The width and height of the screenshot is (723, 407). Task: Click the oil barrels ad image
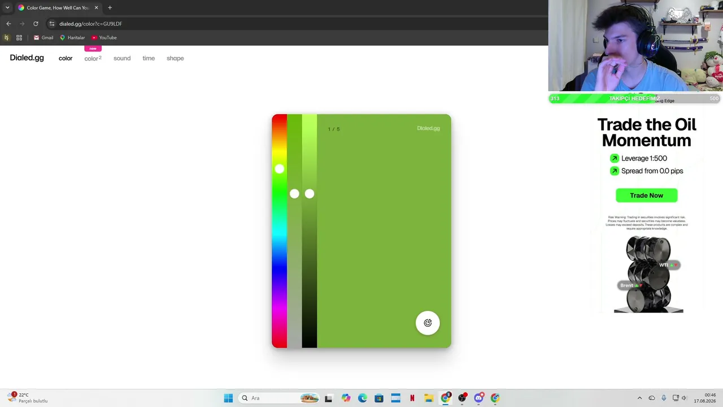point(648,274)
